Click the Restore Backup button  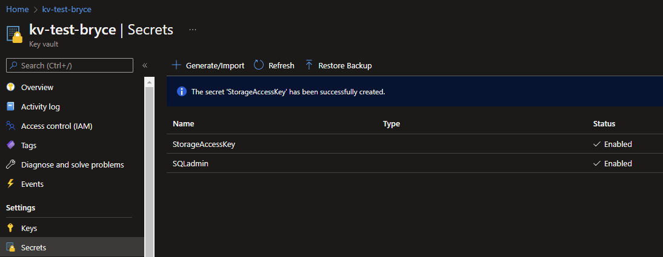coord(338,65)
